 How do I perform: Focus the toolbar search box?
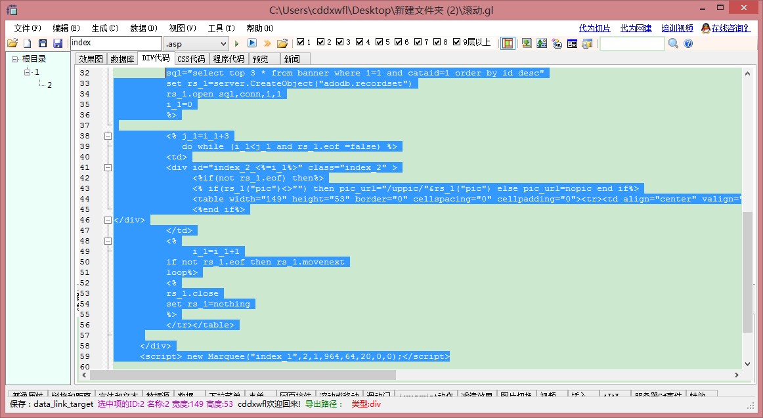[x=632, y=43]
